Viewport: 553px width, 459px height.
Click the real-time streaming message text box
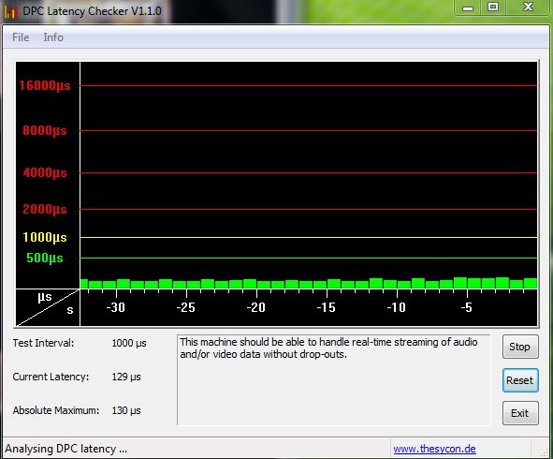point(333,380)
